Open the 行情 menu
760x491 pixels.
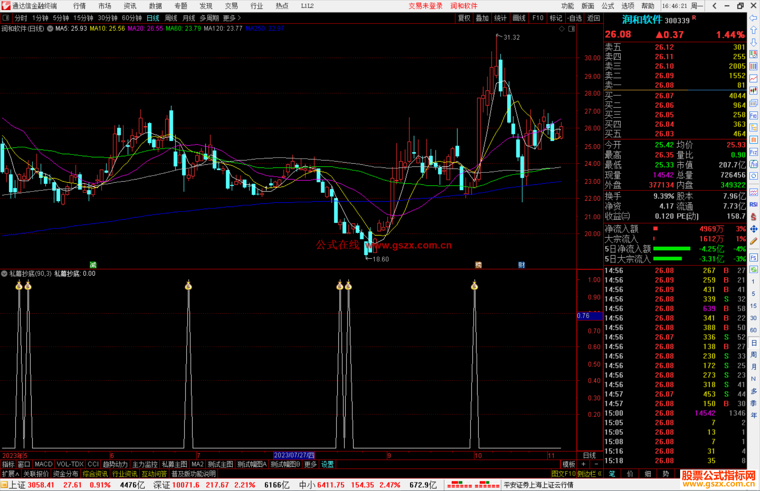pos(79,6)
